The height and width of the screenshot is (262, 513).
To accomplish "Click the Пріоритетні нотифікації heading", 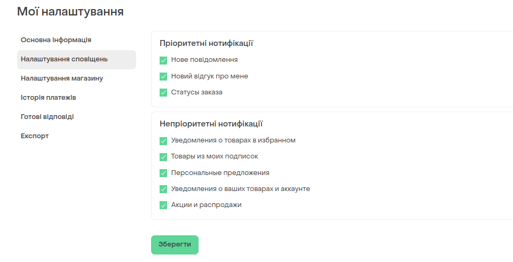I will (206, 44).
